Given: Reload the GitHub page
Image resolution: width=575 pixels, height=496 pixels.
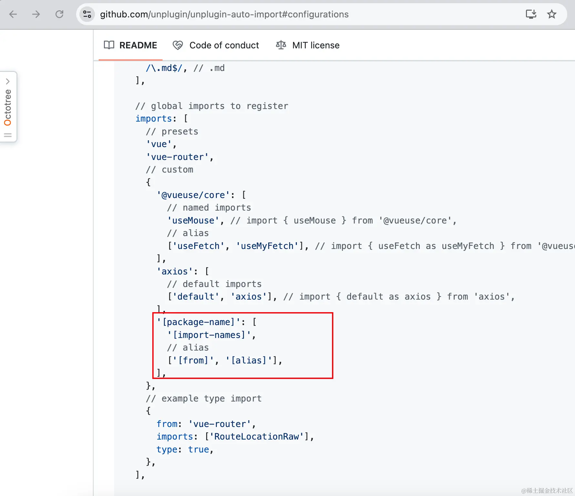Looking at the screenshot, I should tap(59, 14).
